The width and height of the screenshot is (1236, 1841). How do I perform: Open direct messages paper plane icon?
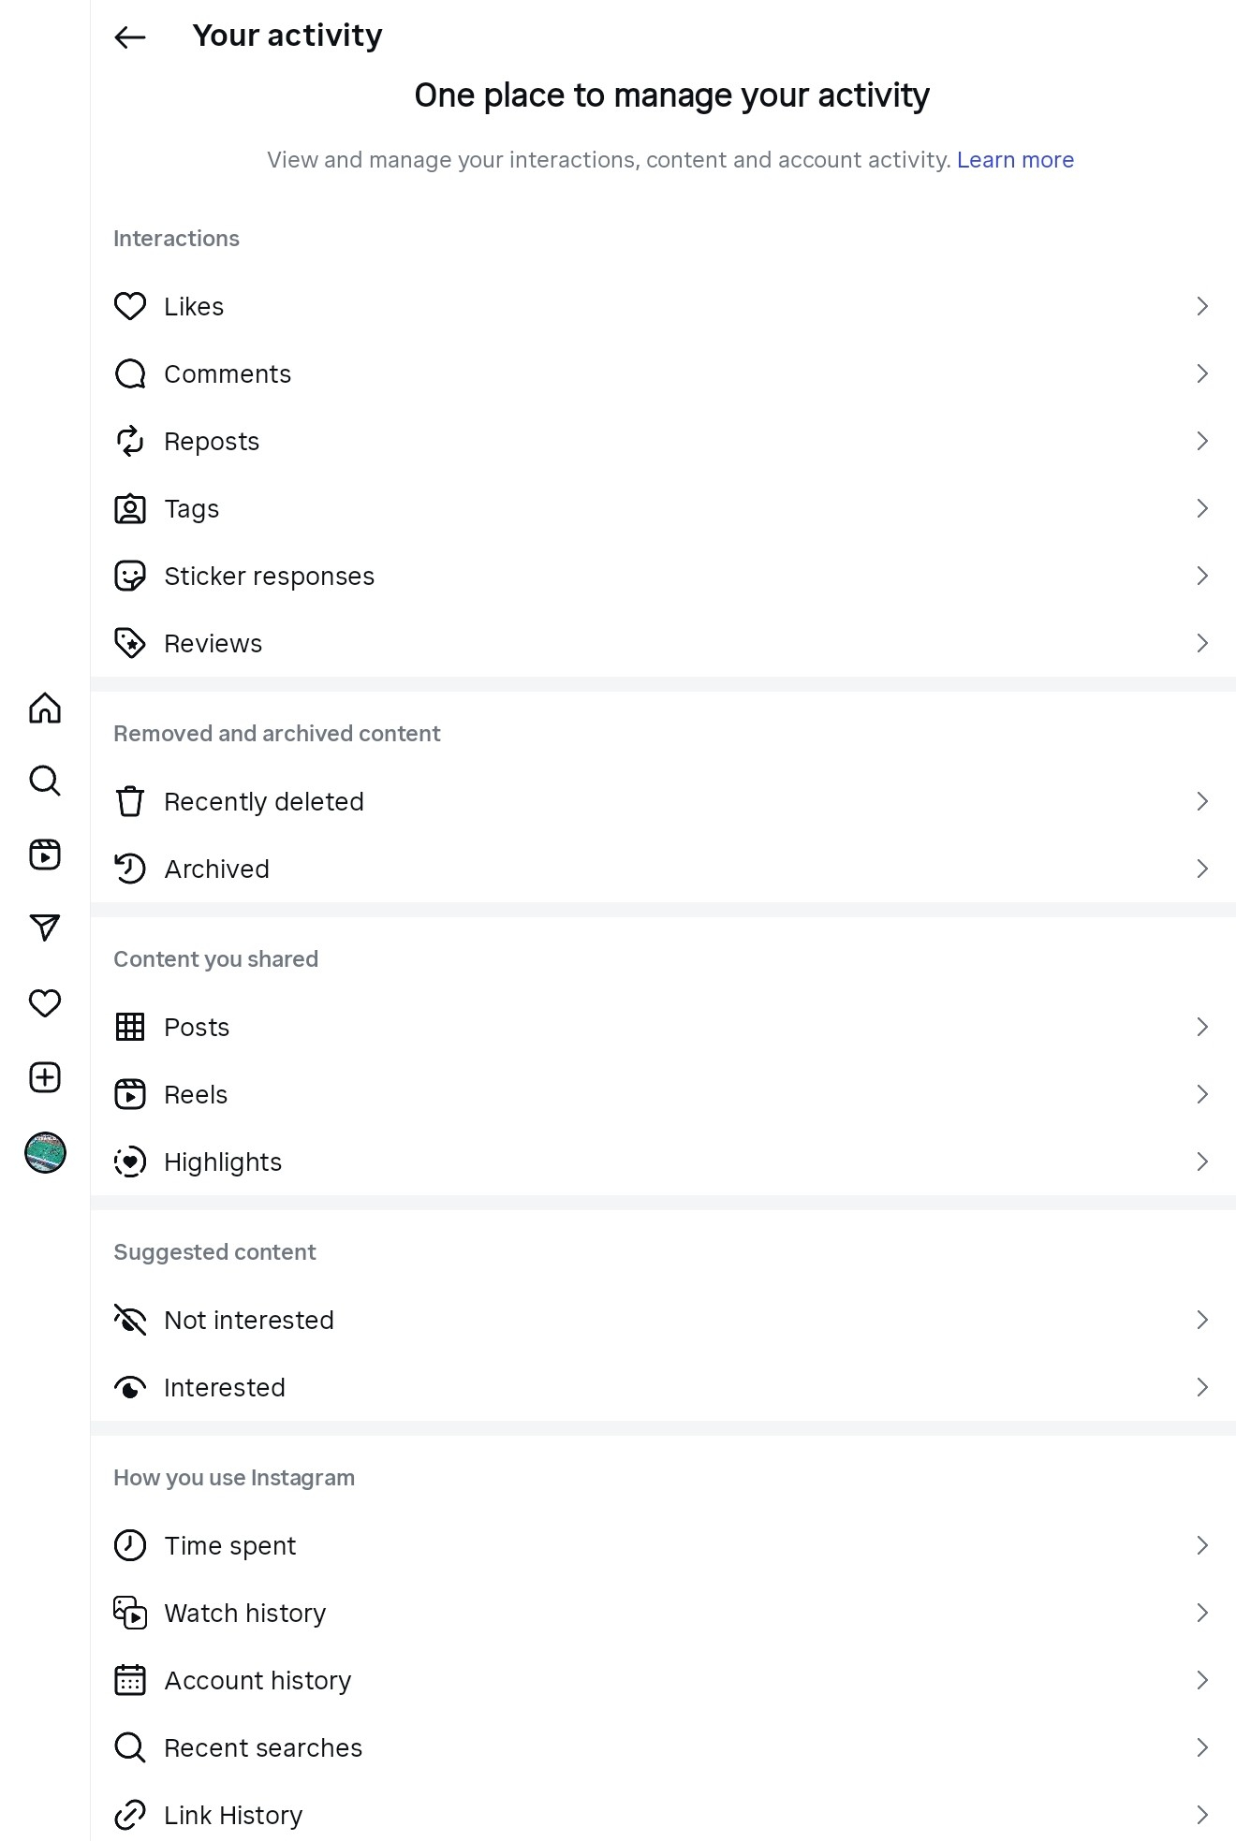pyautogui.click(x=45, y=928)
